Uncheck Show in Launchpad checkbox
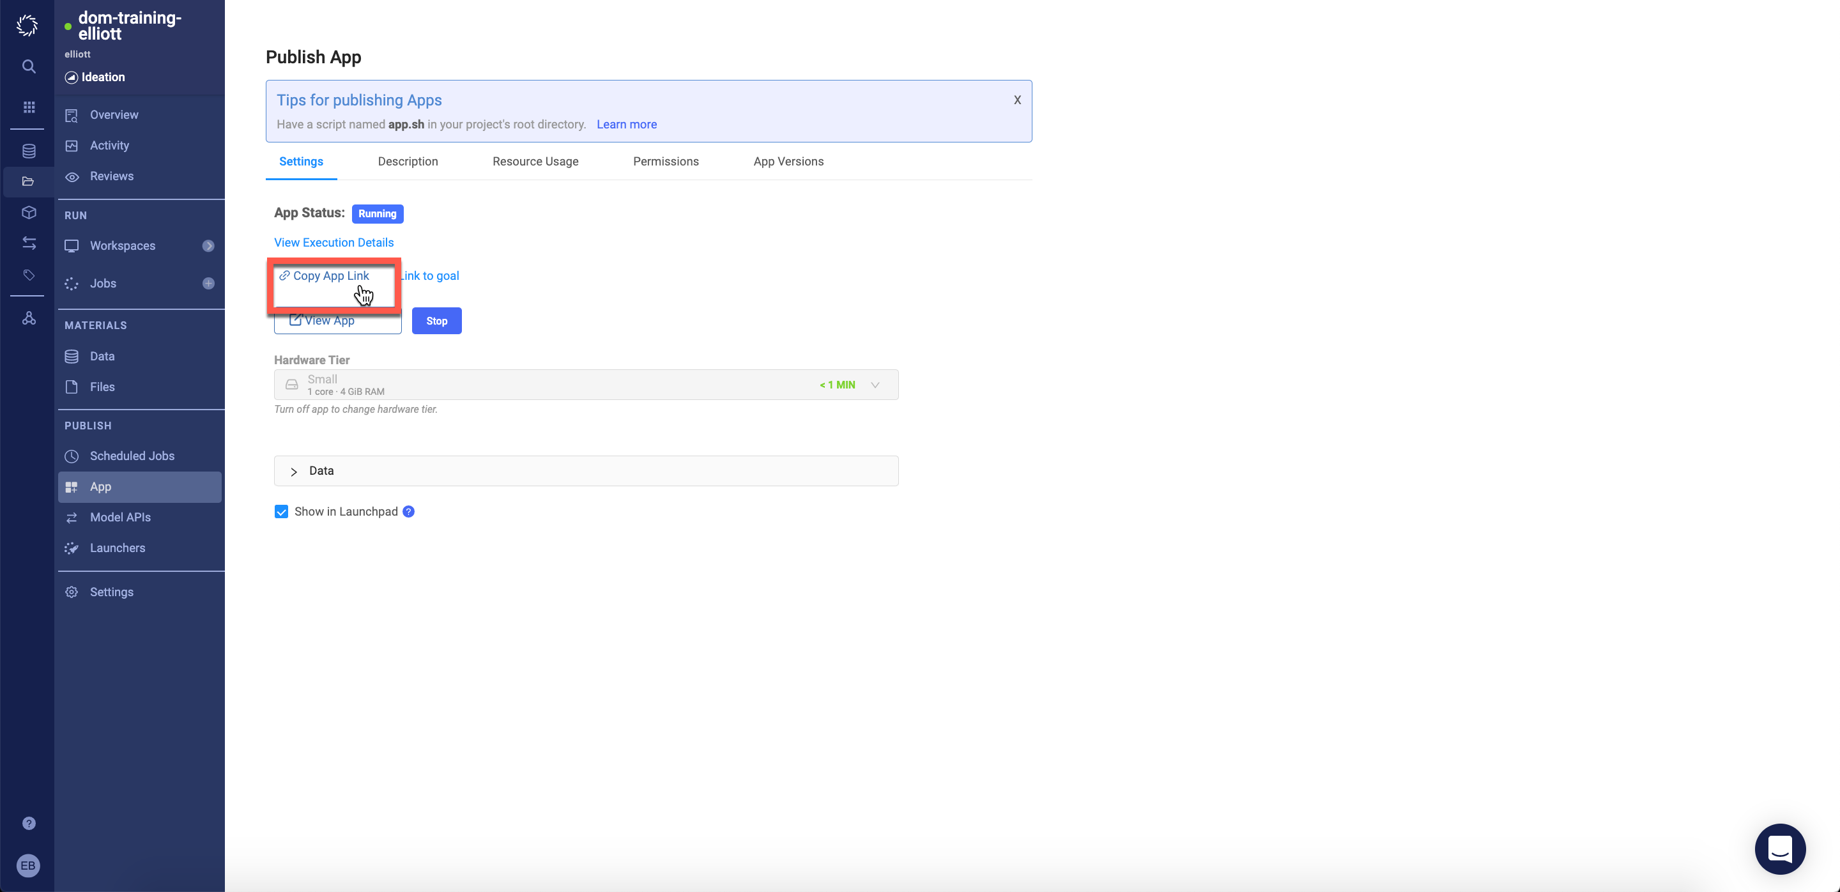The height and width of the screenshot is (892, 1840). (281, 511)
